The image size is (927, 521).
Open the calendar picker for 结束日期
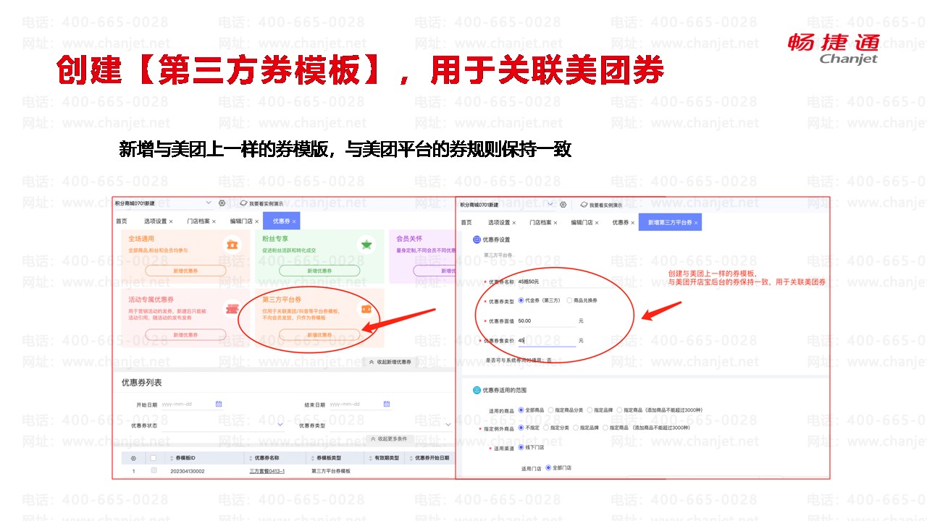coord(387,404)
